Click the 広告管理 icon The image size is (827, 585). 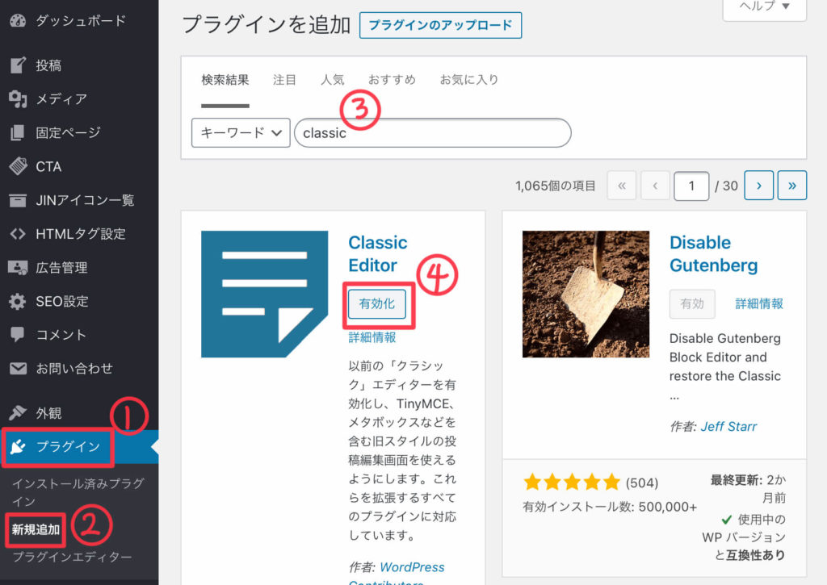(x=18, y=267)
